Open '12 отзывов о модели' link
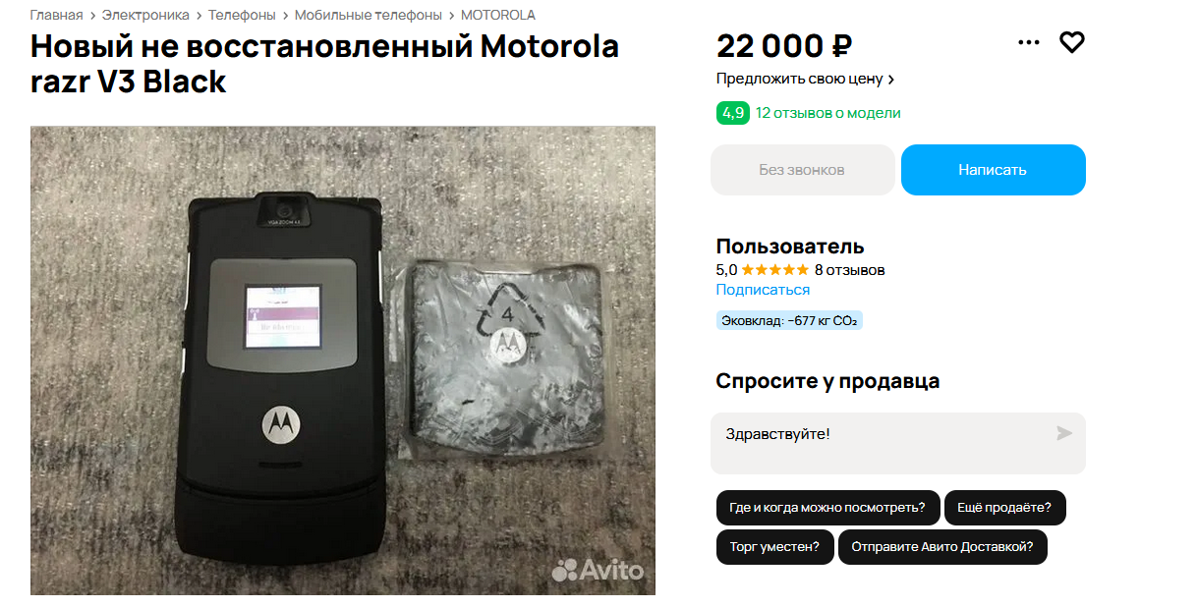Viewport: 1197px width, 607px height. coord(827,113)
